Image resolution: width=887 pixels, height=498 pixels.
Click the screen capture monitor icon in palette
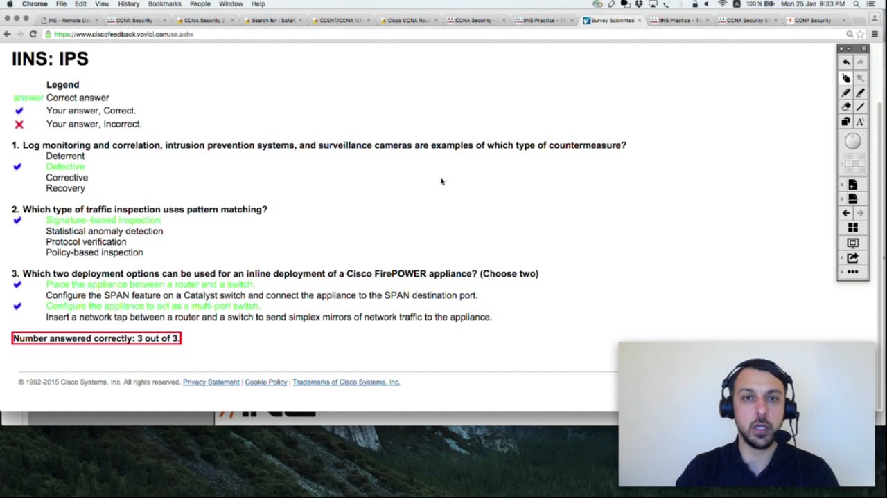click(x=852, y=243)
